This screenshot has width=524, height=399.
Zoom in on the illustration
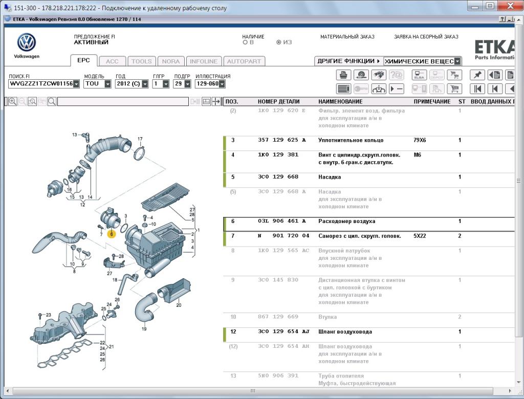pos(13,101)
